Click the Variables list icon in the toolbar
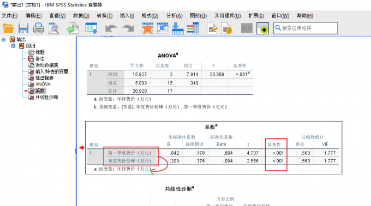 tap(193, 28)
